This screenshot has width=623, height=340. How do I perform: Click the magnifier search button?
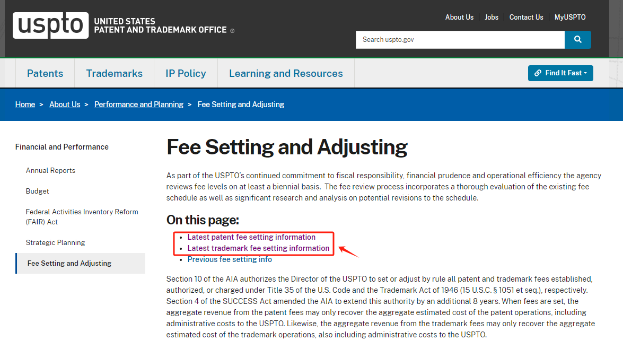pyautogui.click(x=577, y=40)
